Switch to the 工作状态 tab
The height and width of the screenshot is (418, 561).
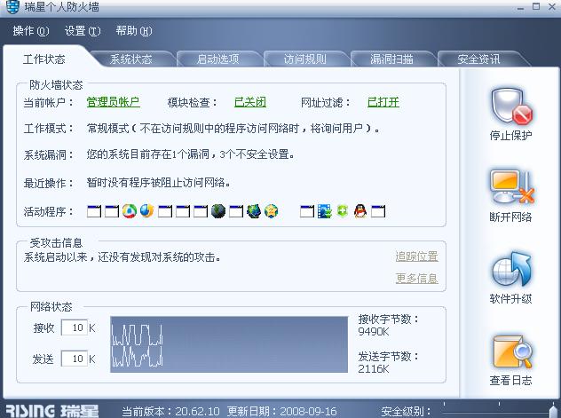(x=44, y=59)
